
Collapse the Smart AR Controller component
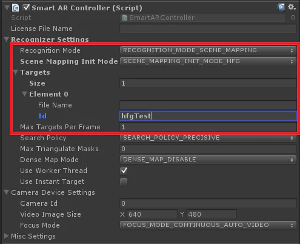coord(7,8)
